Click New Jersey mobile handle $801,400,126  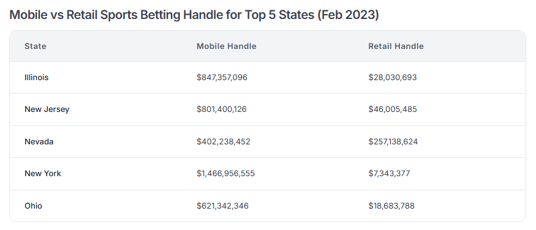coord(222,109)
